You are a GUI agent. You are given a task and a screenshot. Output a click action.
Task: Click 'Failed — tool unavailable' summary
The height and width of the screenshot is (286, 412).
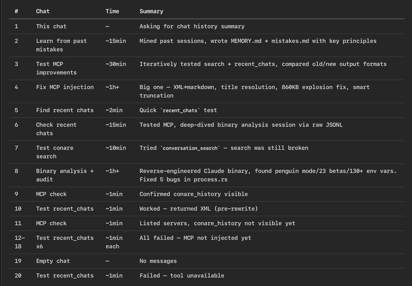[x=182, y=276]
